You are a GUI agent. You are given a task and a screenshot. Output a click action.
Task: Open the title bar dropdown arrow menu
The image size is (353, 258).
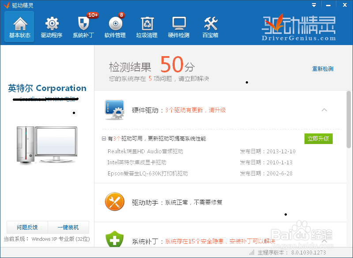tap(314, 5)
